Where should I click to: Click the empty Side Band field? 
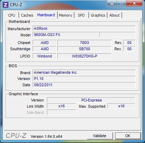pos(62,112)
